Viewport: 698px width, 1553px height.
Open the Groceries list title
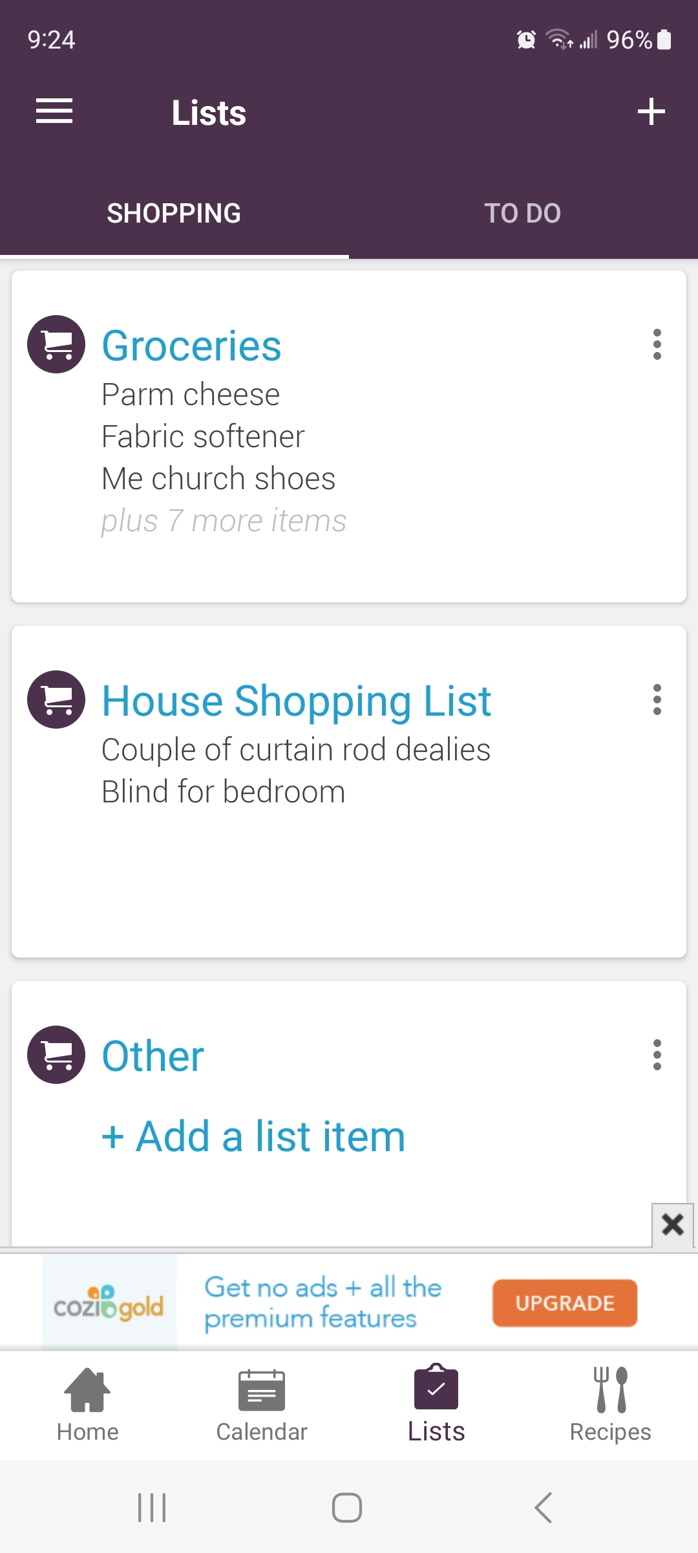click(x=192, y=346)
